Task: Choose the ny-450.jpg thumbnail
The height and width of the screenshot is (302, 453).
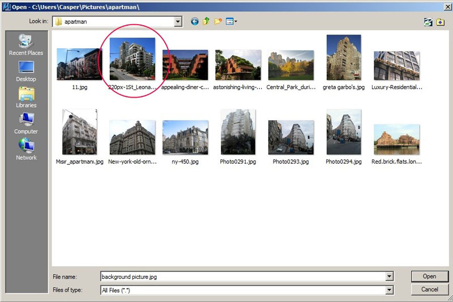Action: [x=185, y=138]
